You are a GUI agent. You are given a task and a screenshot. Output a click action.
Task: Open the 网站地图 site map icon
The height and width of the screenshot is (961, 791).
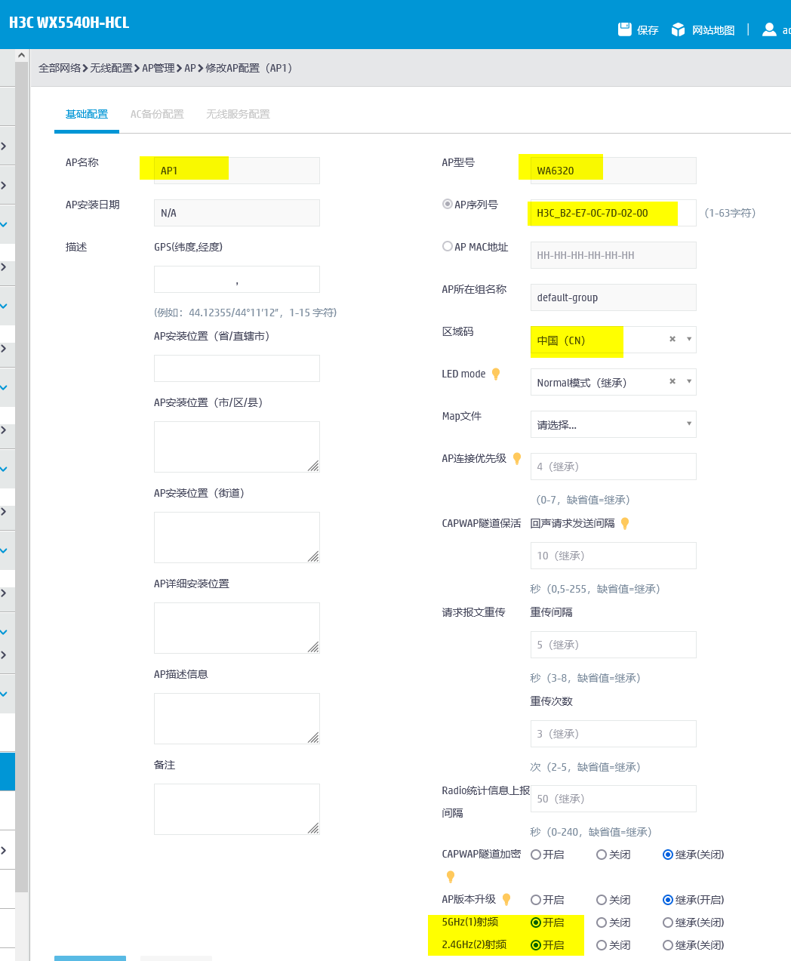tap(678, 29)
